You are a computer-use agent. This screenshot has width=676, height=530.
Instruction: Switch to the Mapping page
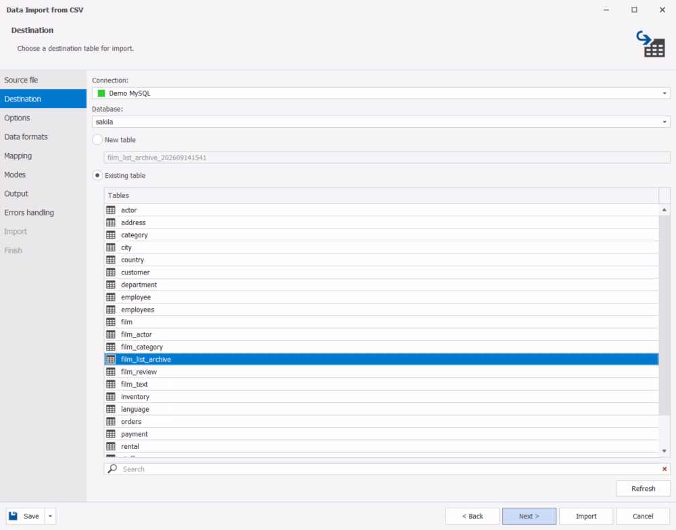pyautogui.click(x=43, y=155)
